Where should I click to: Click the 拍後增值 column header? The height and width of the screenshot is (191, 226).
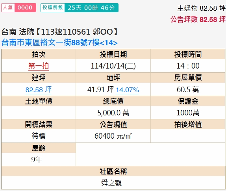[x=188, y=124]
